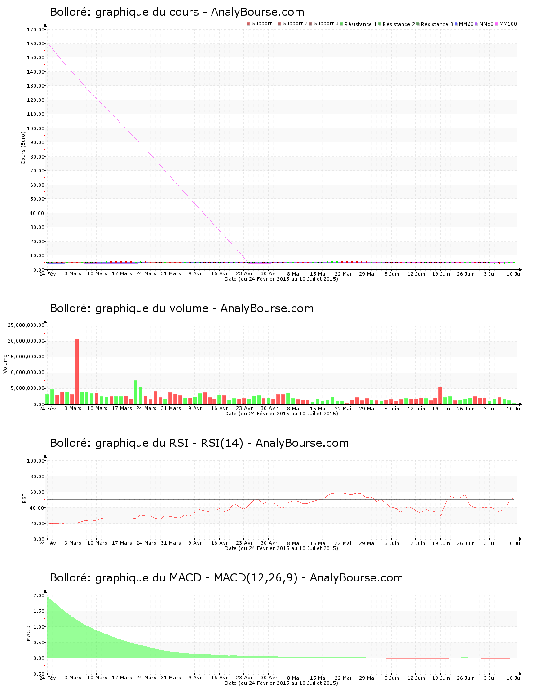Click the date range caption under the price chart

click(x=281, y=279)
